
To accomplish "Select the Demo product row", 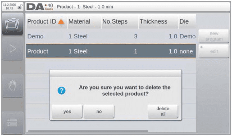I will (111, 36).
